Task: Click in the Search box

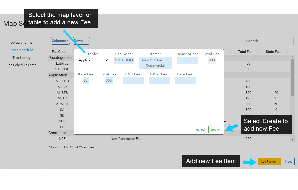Action: point(268,41)
